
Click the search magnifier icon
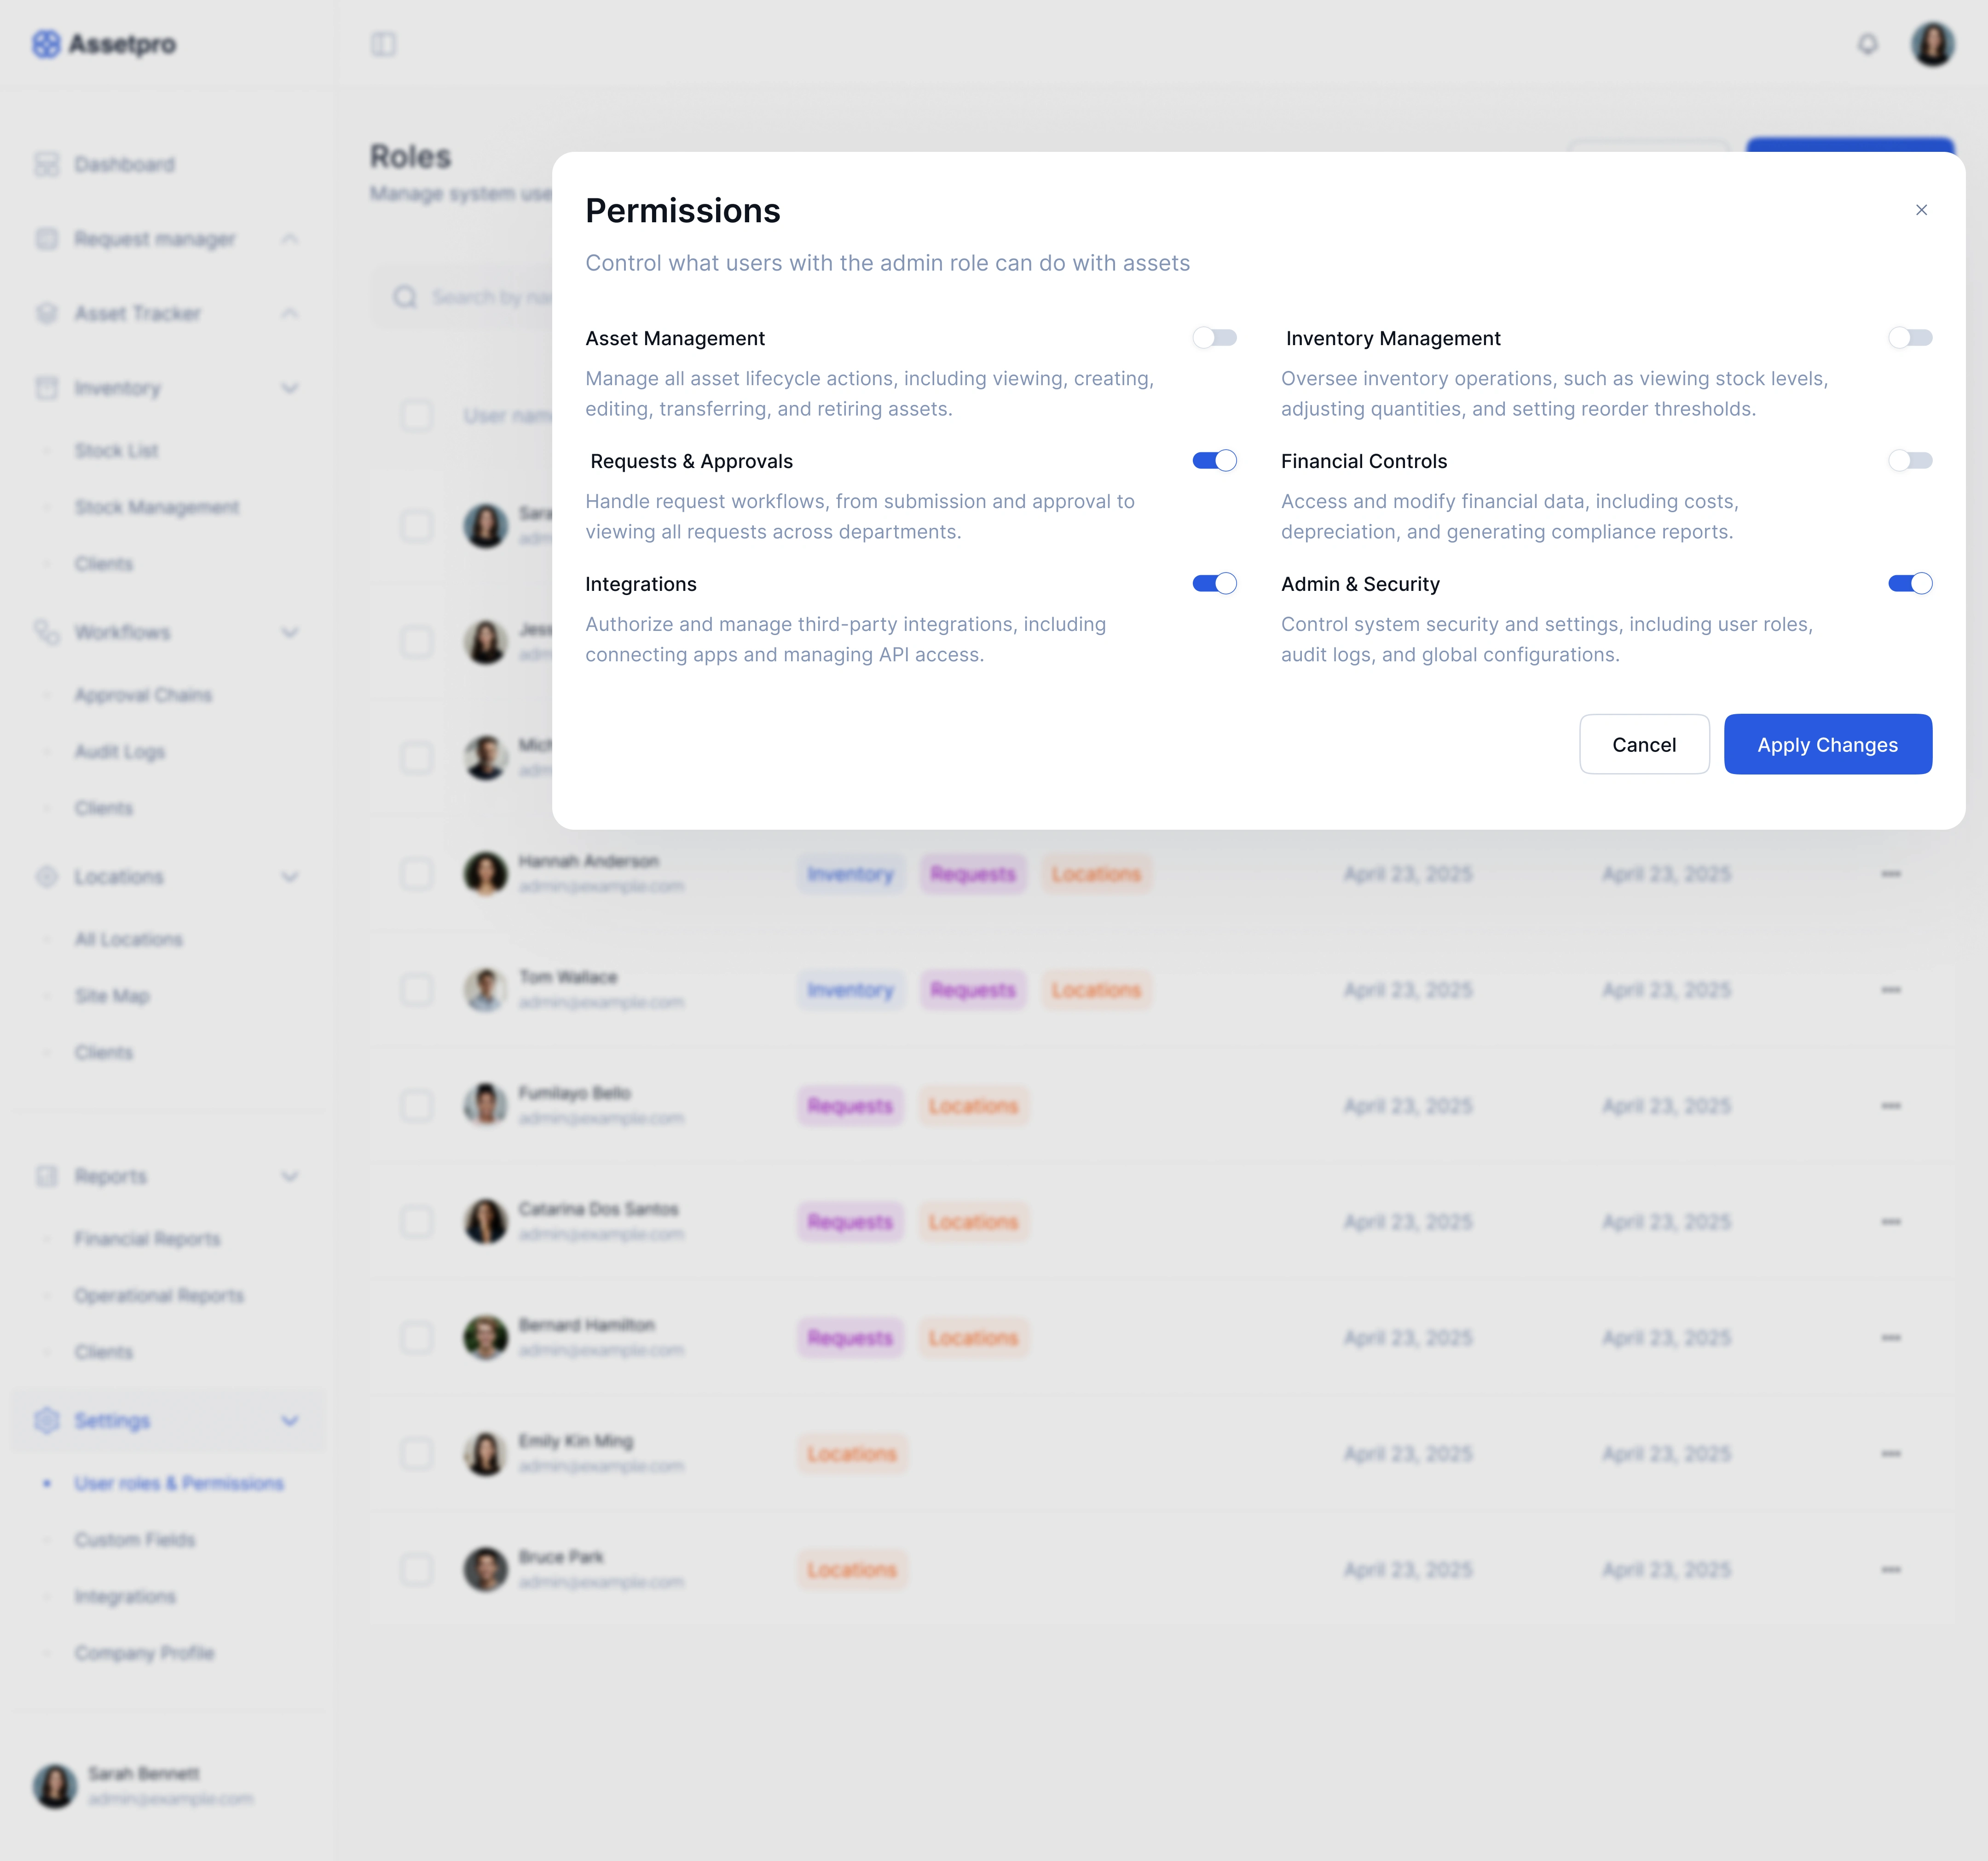click(405, 297)
